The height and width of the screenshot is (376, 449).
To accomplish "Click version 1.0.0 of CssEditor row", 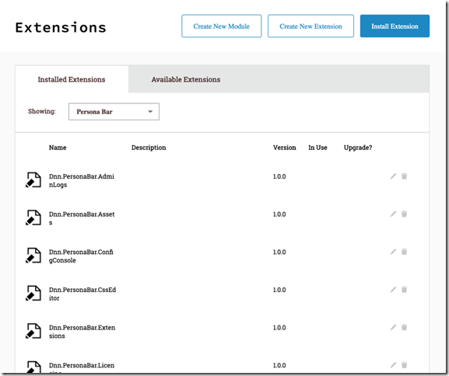I will (279, 290).
